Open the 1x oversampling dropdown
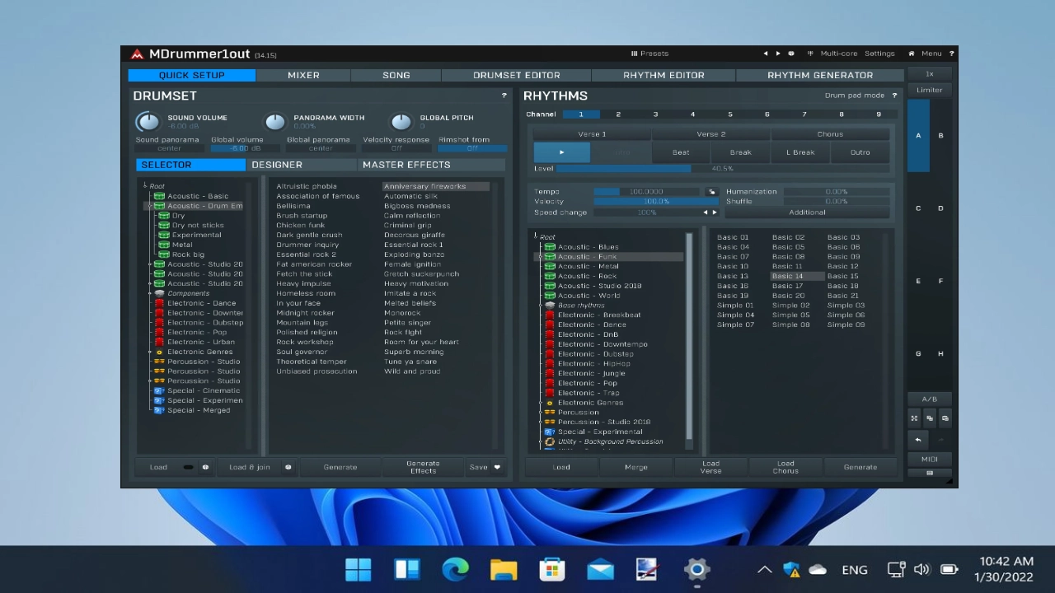 coord(930,74)
